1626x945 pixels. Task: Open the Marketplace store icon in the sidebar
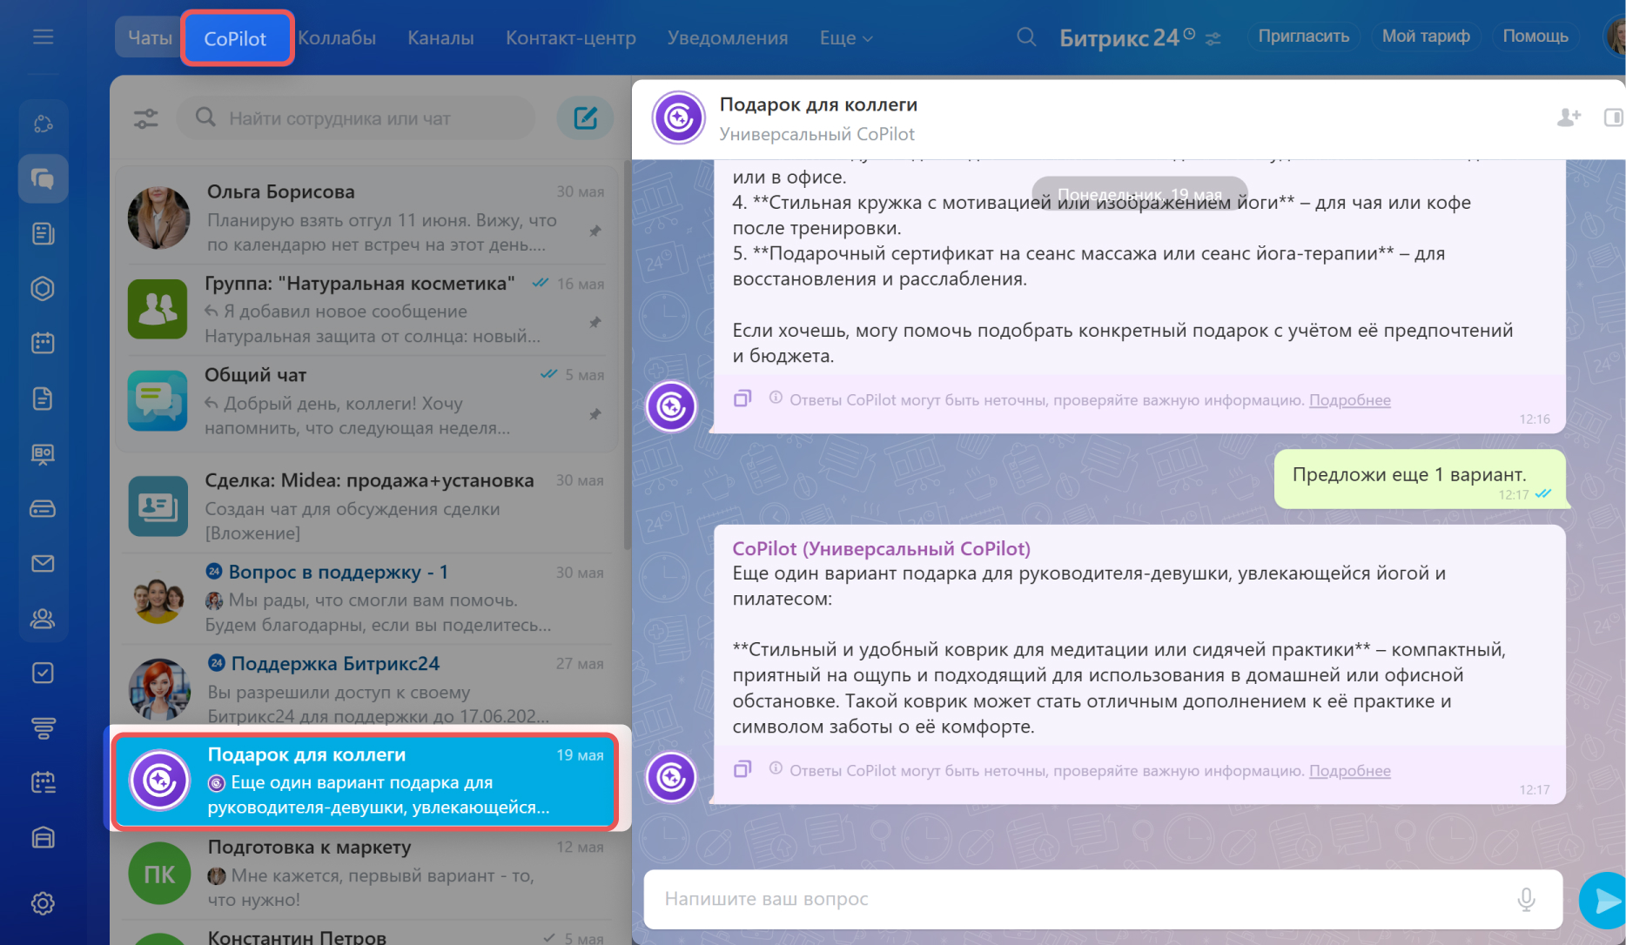pyautogui.click(x=43, y=838)
